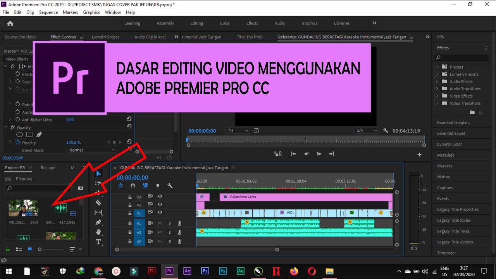496x279 pixels.
Task: Toggle Opacity keyframe stopwatch
Action: (17, 142)
